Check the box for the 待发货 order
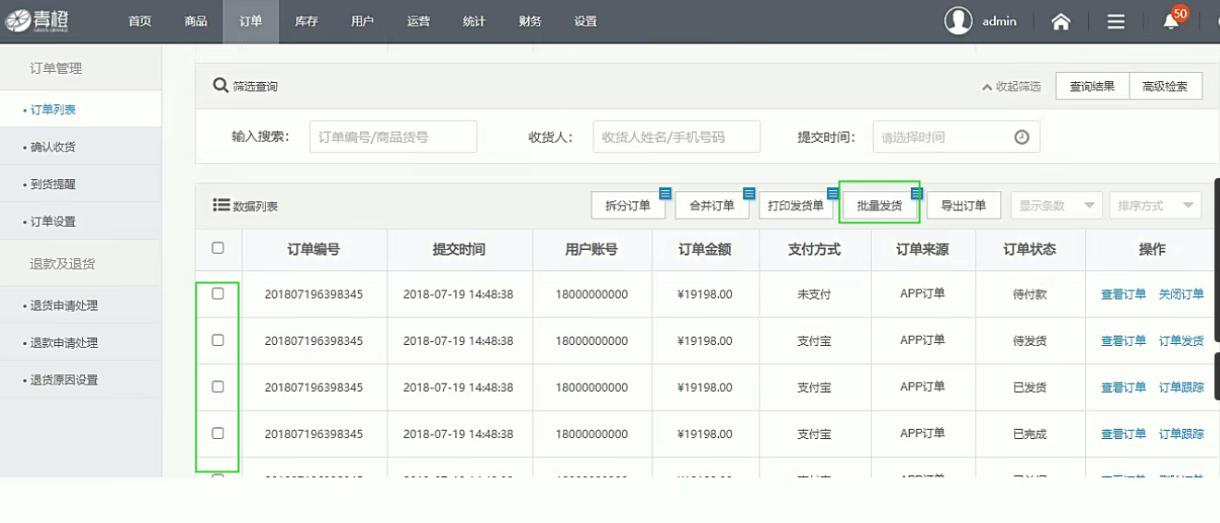The width and height of the screenshot is (1220, 523). (x=218, y=339)
